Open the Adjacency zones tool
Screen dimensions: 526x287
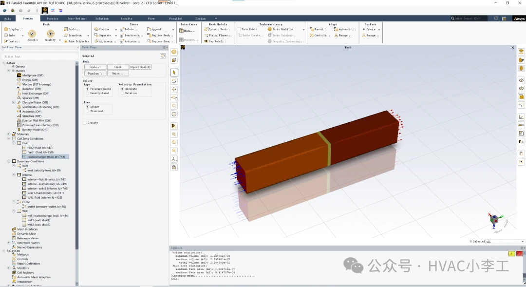pos(105,41)
